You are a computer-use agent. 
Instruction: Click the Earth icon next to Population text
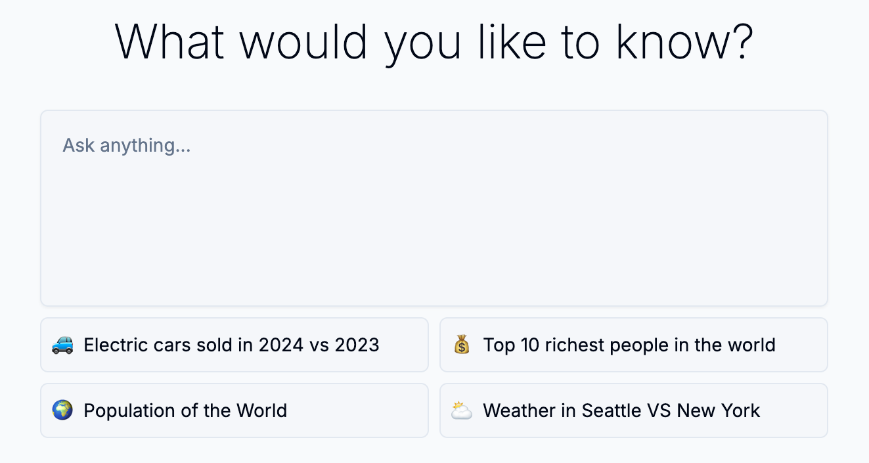62,410
